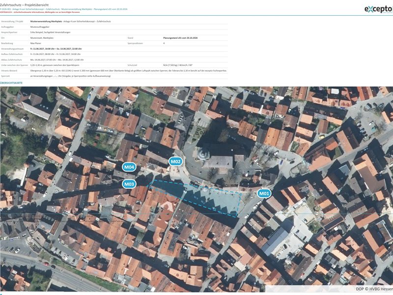Click 'Planungsstand v01 vom 20.10.2026' in the Stand row

point(180,38)
